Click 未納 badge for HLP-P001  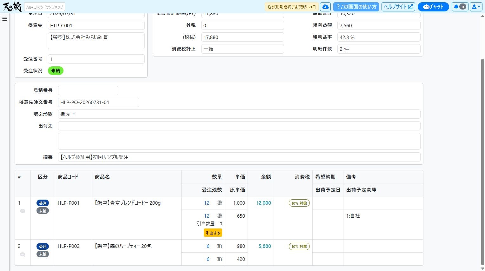click(x=43, y=211)
